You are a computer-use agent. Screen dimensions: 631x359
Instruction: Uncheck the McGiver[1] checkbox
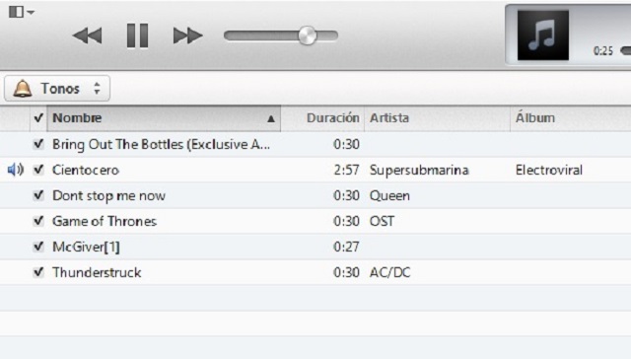[38, 247]
